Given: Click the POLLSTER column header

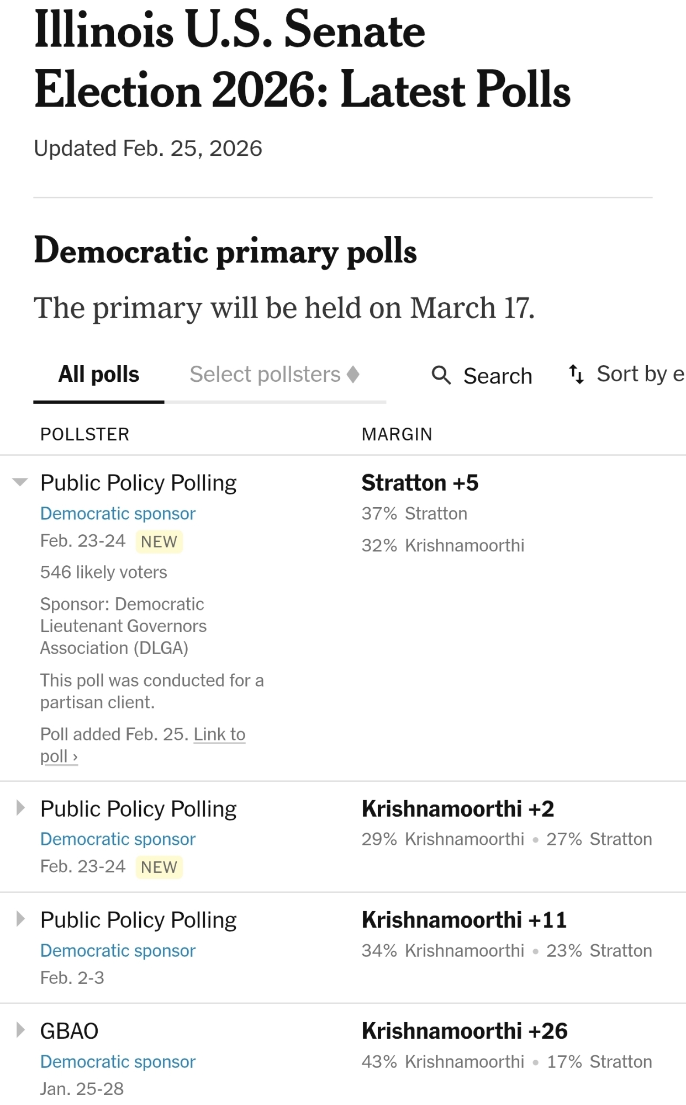Looking at the screenshot, I should 85,434.
